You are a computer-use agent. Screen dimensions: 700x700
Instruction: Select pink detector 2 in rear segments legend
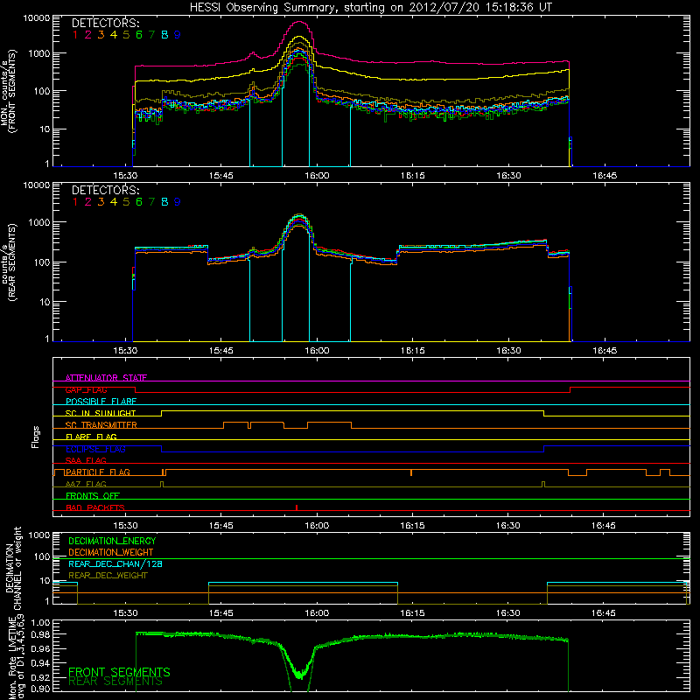click(88, 202)
